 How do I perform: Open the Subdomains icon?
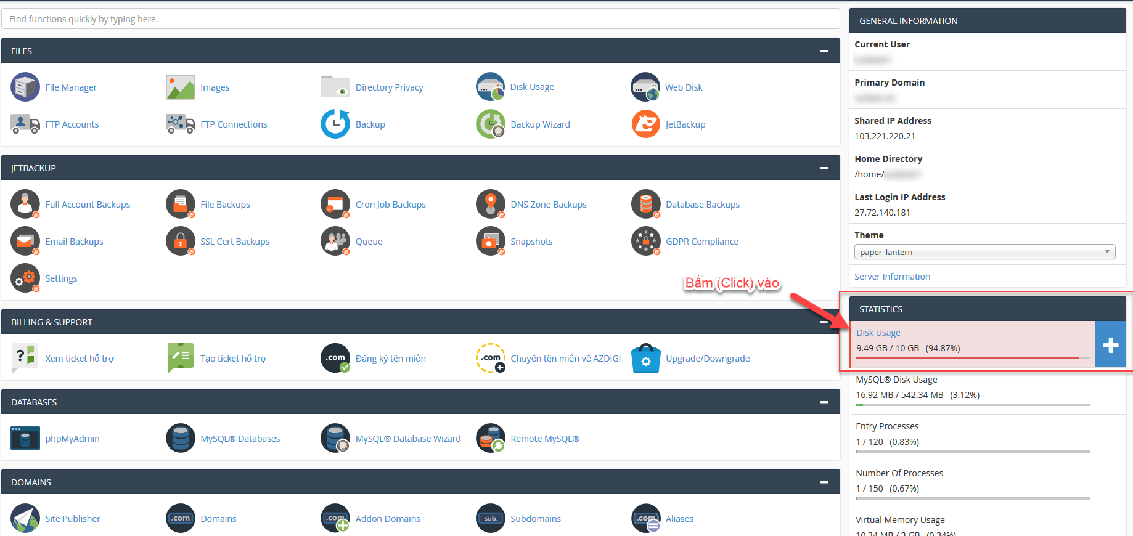491,518
